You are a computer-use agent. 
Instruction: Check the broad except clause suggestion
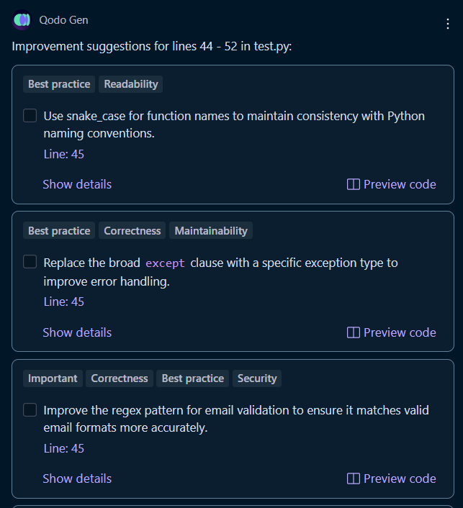point(30,262)
